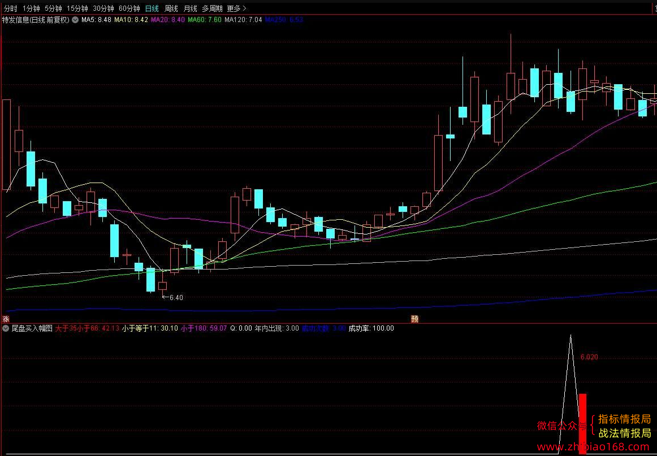Image resolution: width=657 pixels, height=456 pixels.
Task: Select the highlighted 日线 daily tab
Action: pos(152,8)
